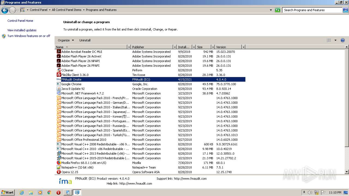Click the Search Programs and Features field

pyautogui.click(x=312, y=10)
